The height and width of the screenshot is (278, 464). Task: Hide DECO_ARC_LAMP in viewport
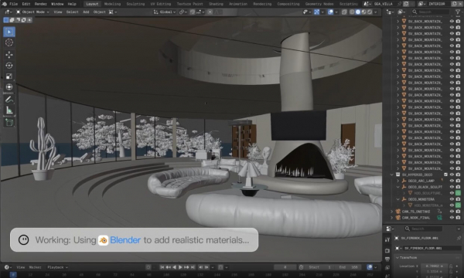click(x=452, y=181)
